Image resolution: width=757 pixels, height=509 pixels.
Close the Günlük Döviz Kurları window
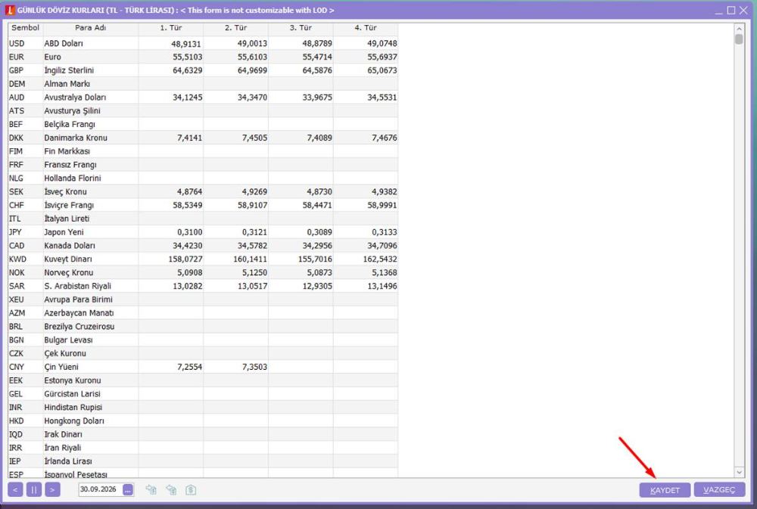tap(744, 10)
